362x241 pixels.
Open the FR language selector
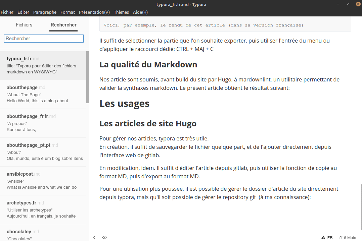pos(330,238)
